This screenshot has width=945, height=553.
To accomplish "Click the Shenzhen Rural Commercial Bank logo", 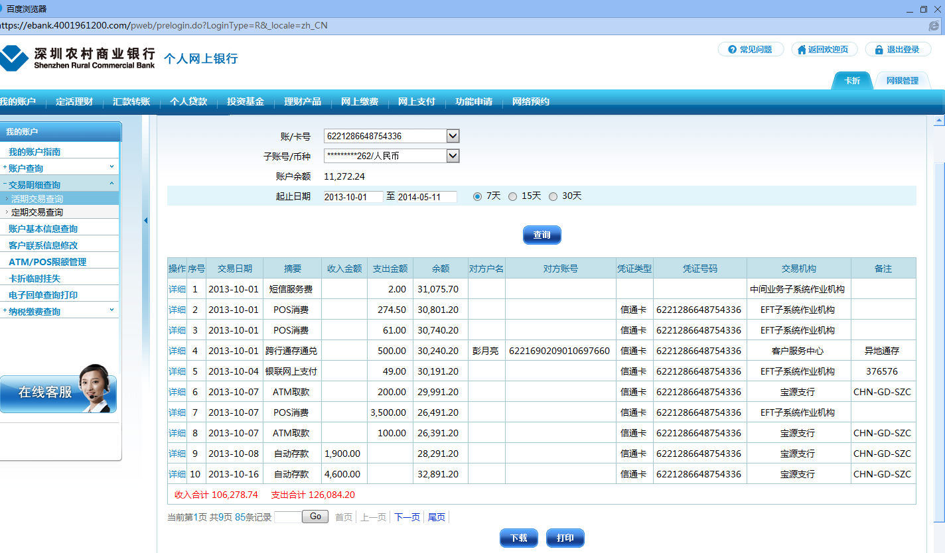I will point(78,58).
